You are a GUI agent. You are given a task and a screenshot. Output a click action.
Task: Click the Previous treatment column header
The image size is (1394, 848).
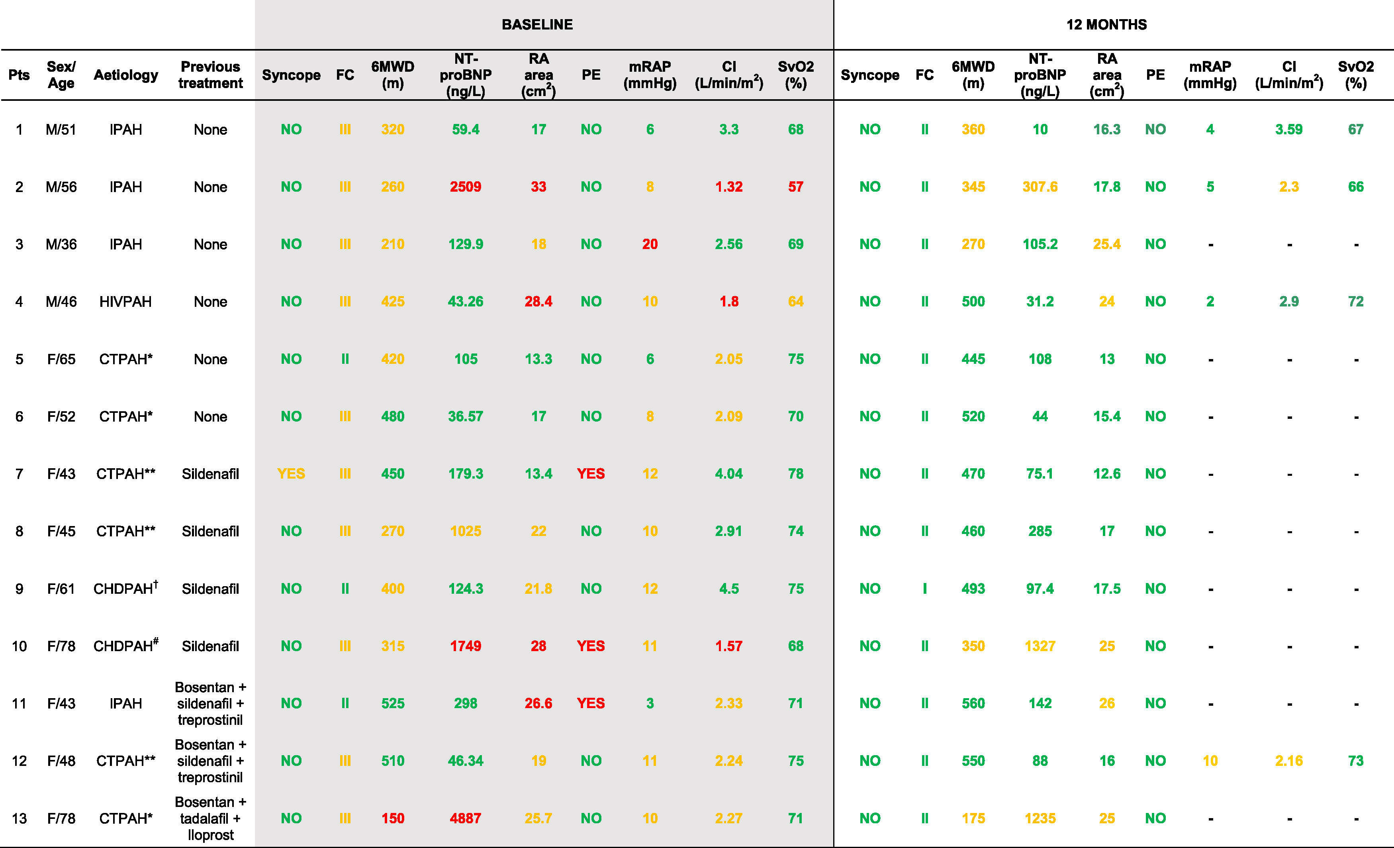tap(210, 75)
